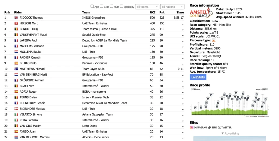The image size is (279, 141).
Task: Click the Italian flag beside ROTA Lorenzo
Action: point(16,120)
